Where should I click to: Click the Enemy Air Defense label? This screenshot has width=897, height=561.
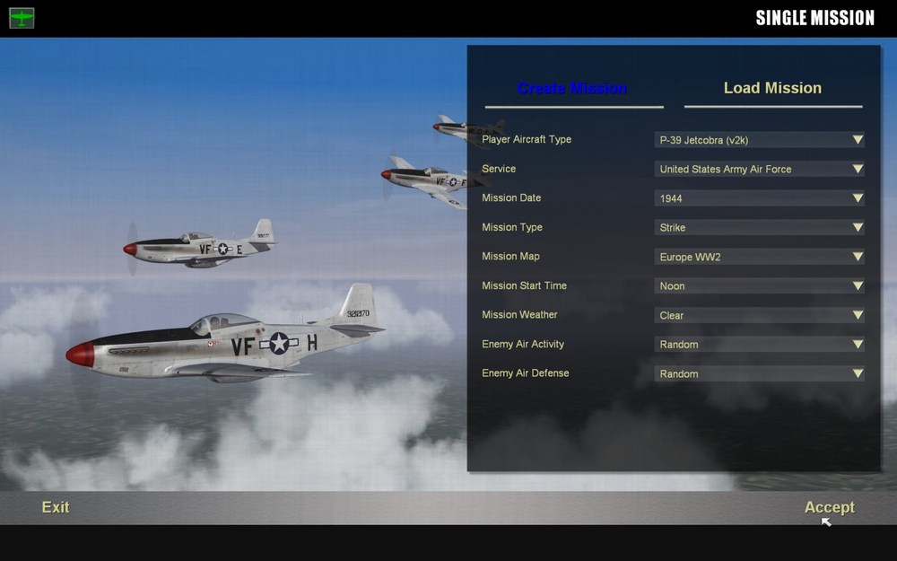click(525, 373)
